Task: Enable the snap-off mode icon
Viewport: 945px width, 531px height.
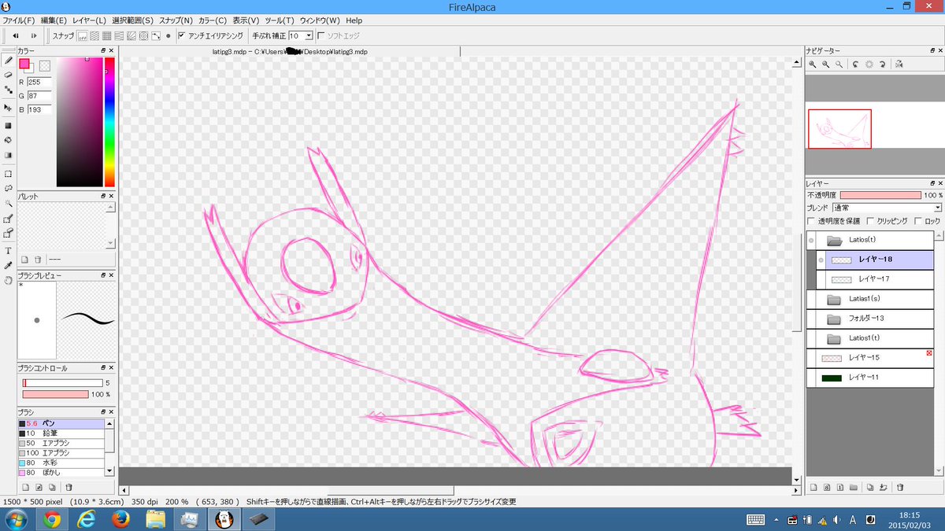Action: (x=82, y=35)
